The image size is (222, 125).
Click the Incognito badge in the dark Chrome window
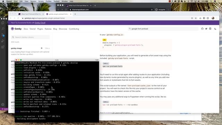160,9
